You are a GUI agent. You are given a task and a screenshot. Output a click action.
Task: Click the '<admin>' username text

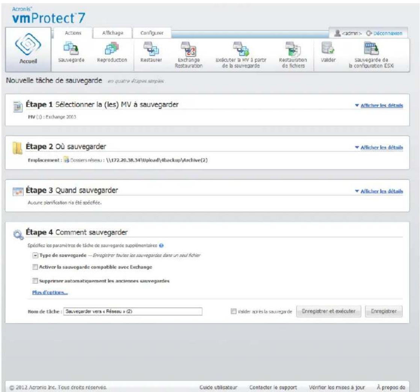point(352,33)
